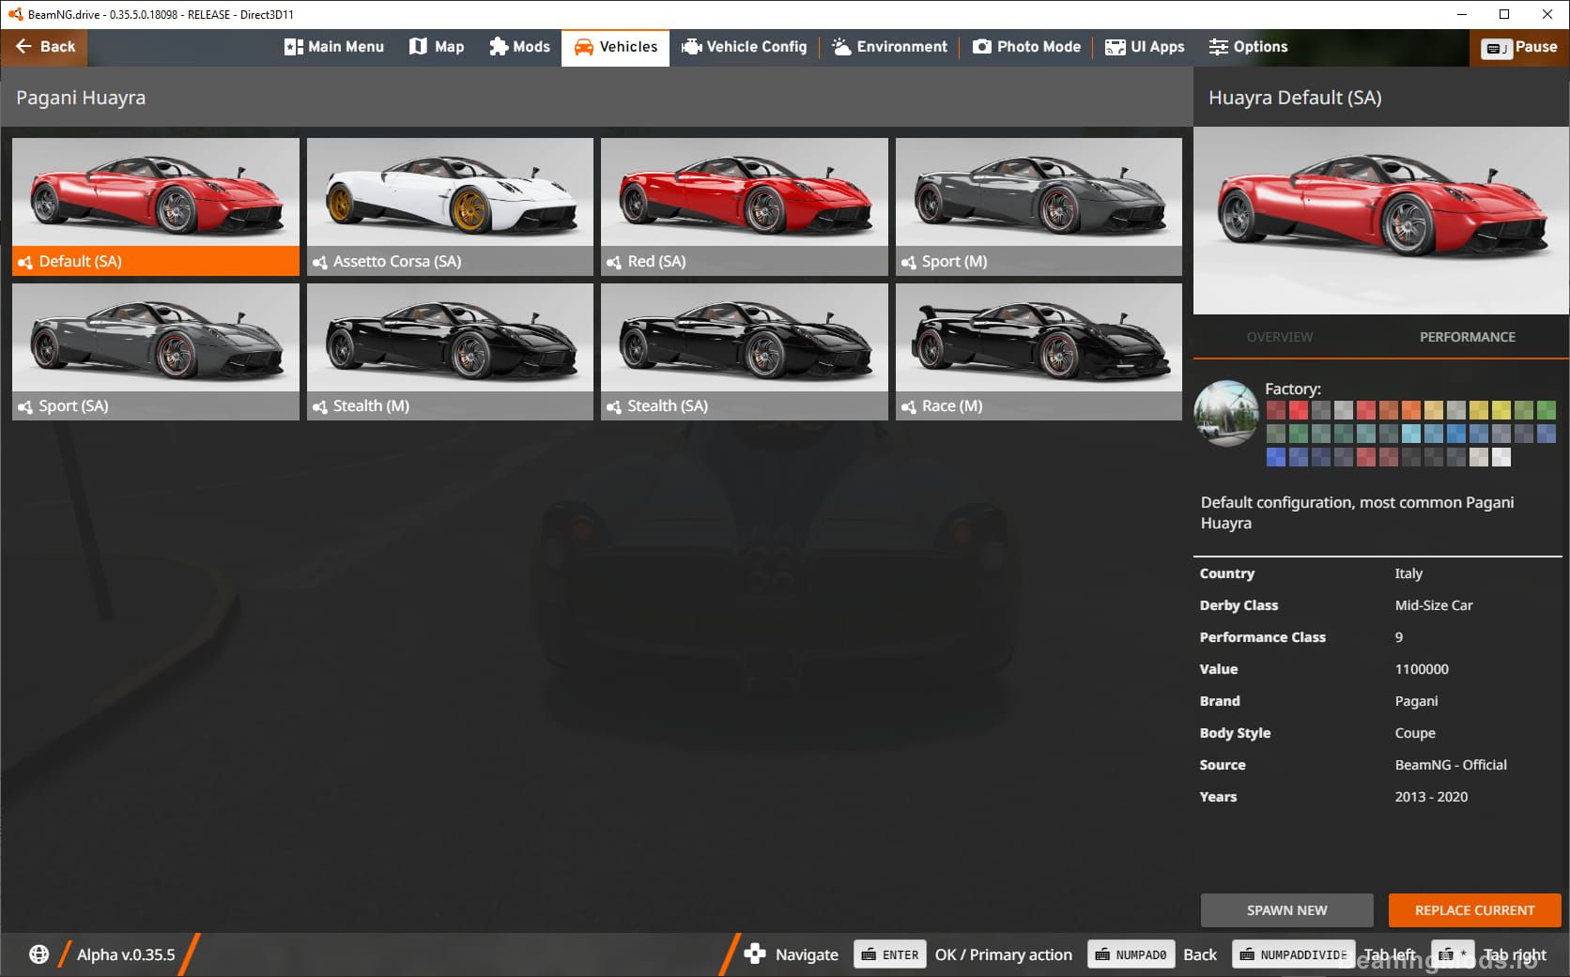Click the Back arrow icon
Screen dimensions: 1570x977
[23, 46]
